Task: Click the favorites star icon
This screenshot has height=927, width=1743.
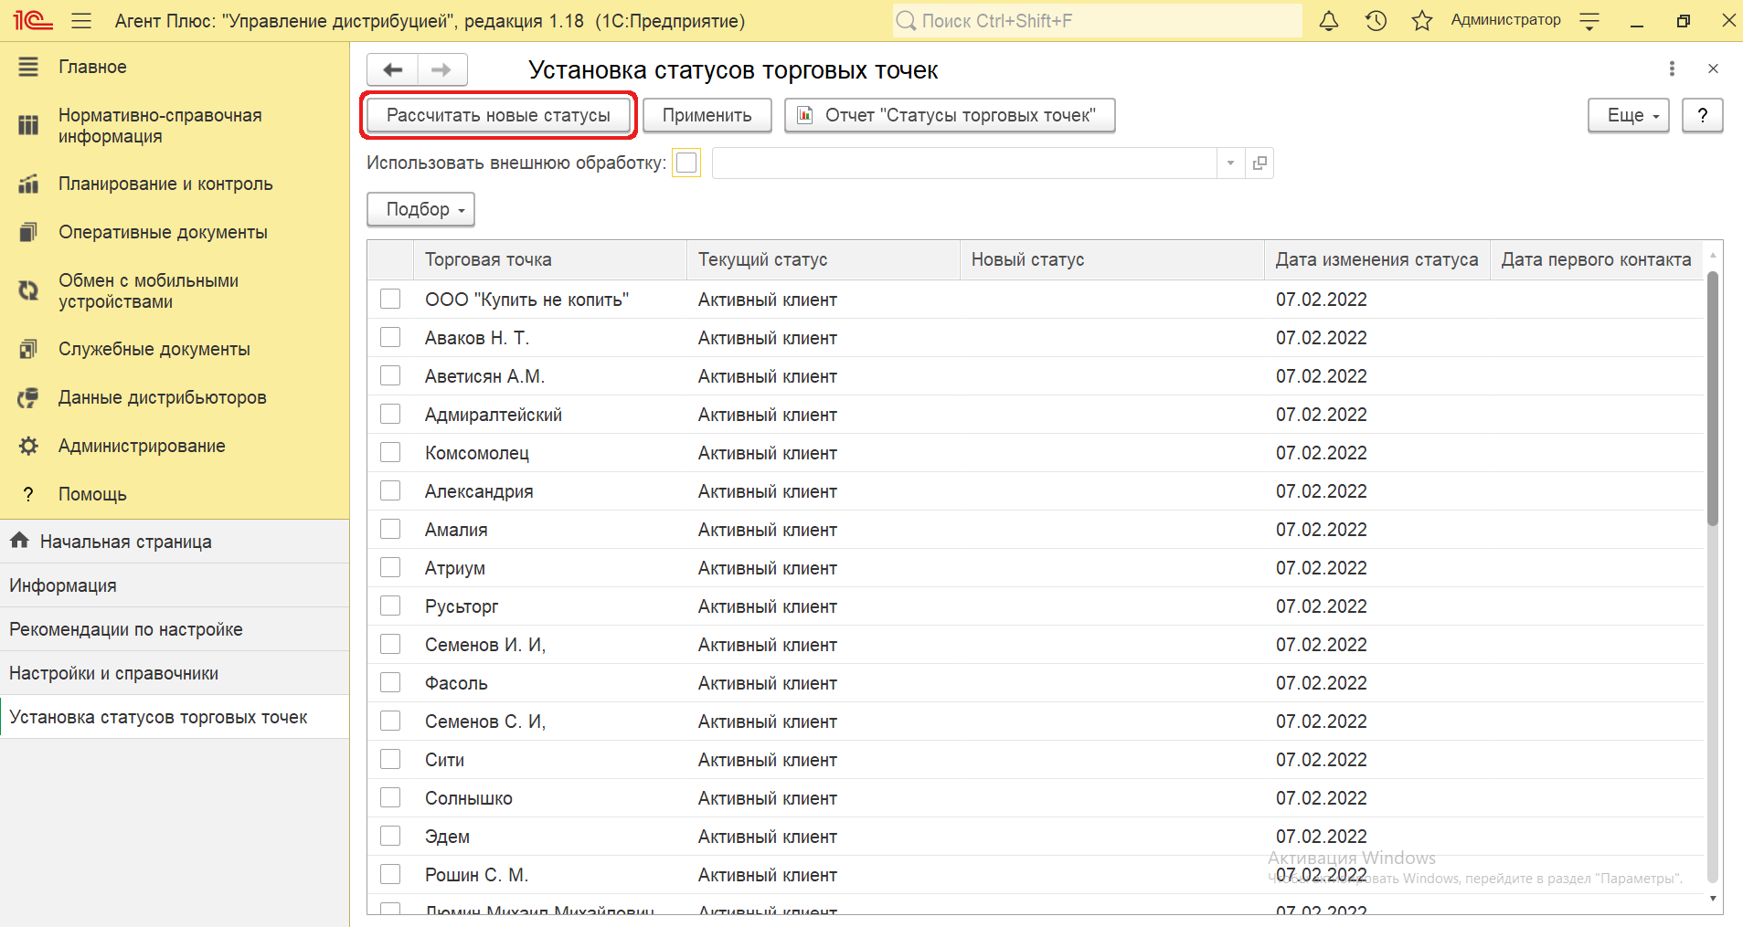Action: [1421, 21]
